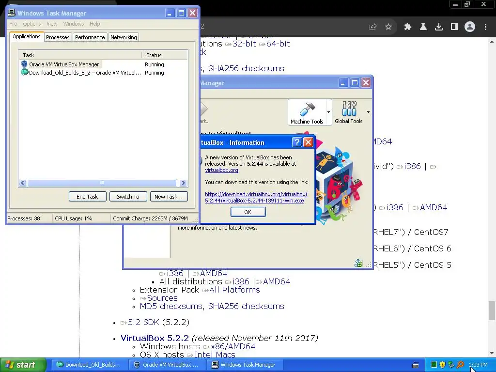Open Task Manager Options menu

31,24
